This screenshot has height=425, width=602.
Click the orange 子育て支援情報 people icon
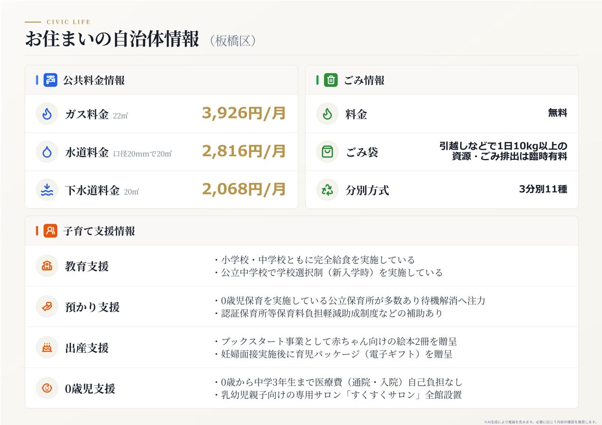pos(50,231)
